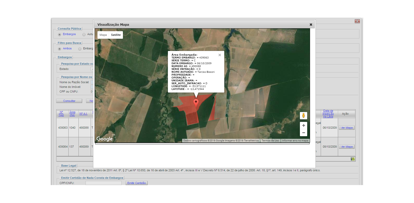414x203 pixels.
Task: Zoom in the map with plus button
Action: 303,126
